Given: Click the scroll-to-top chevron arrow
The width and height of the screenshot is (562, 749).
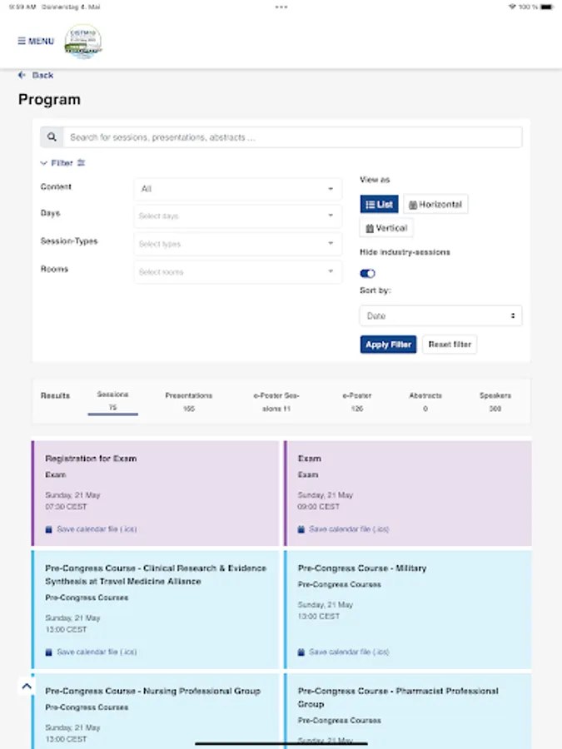Looking at the screenshot, I should (26, 687).
